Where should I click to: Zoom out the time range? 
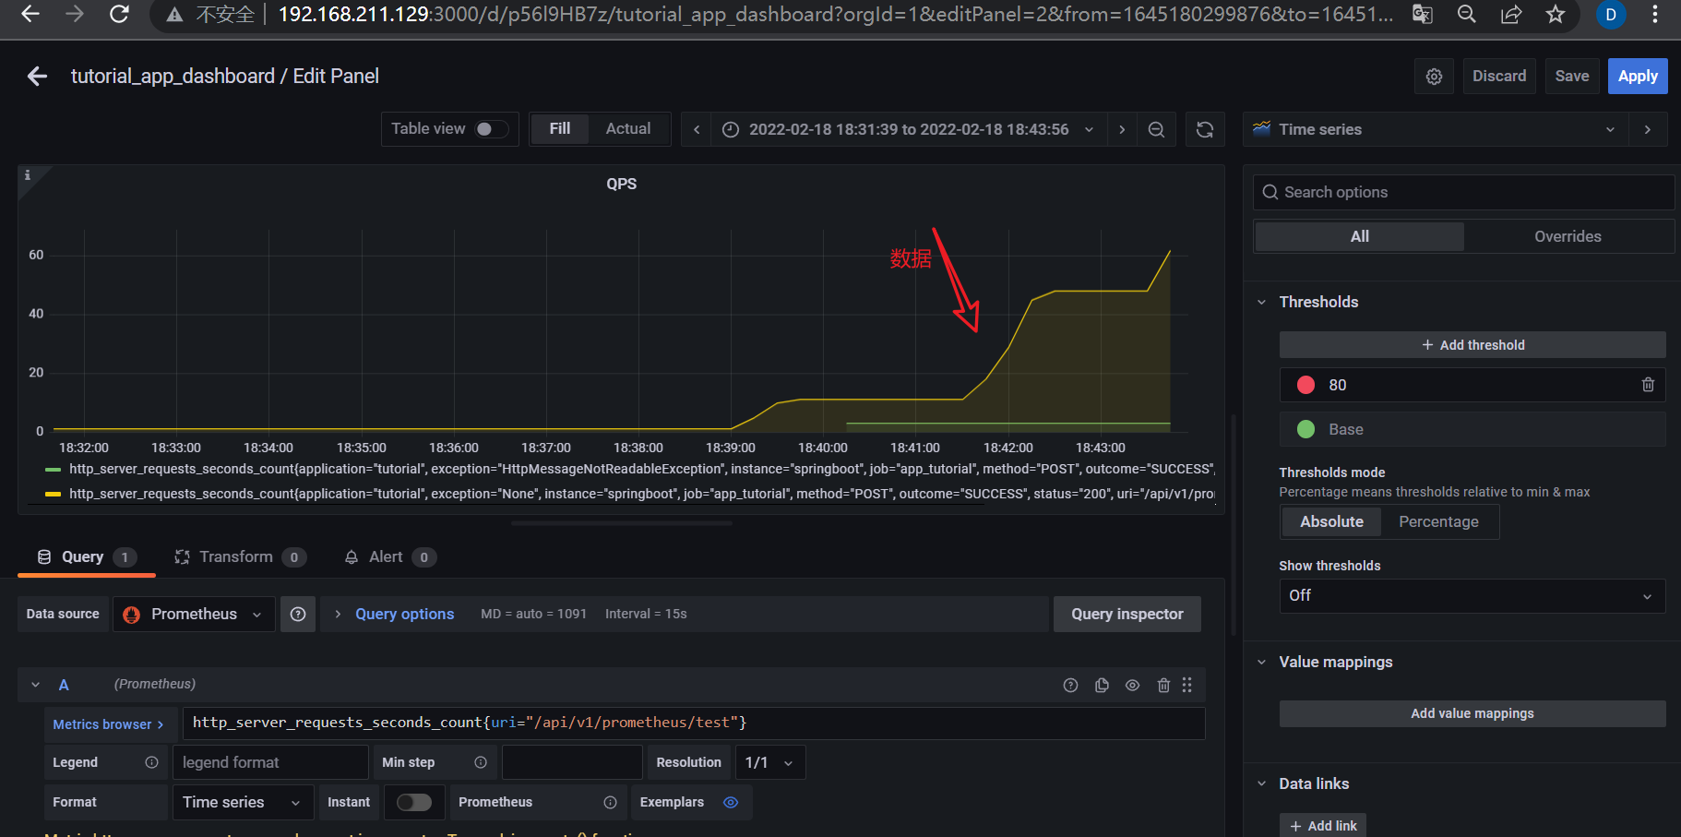[x=1156, y=129]
